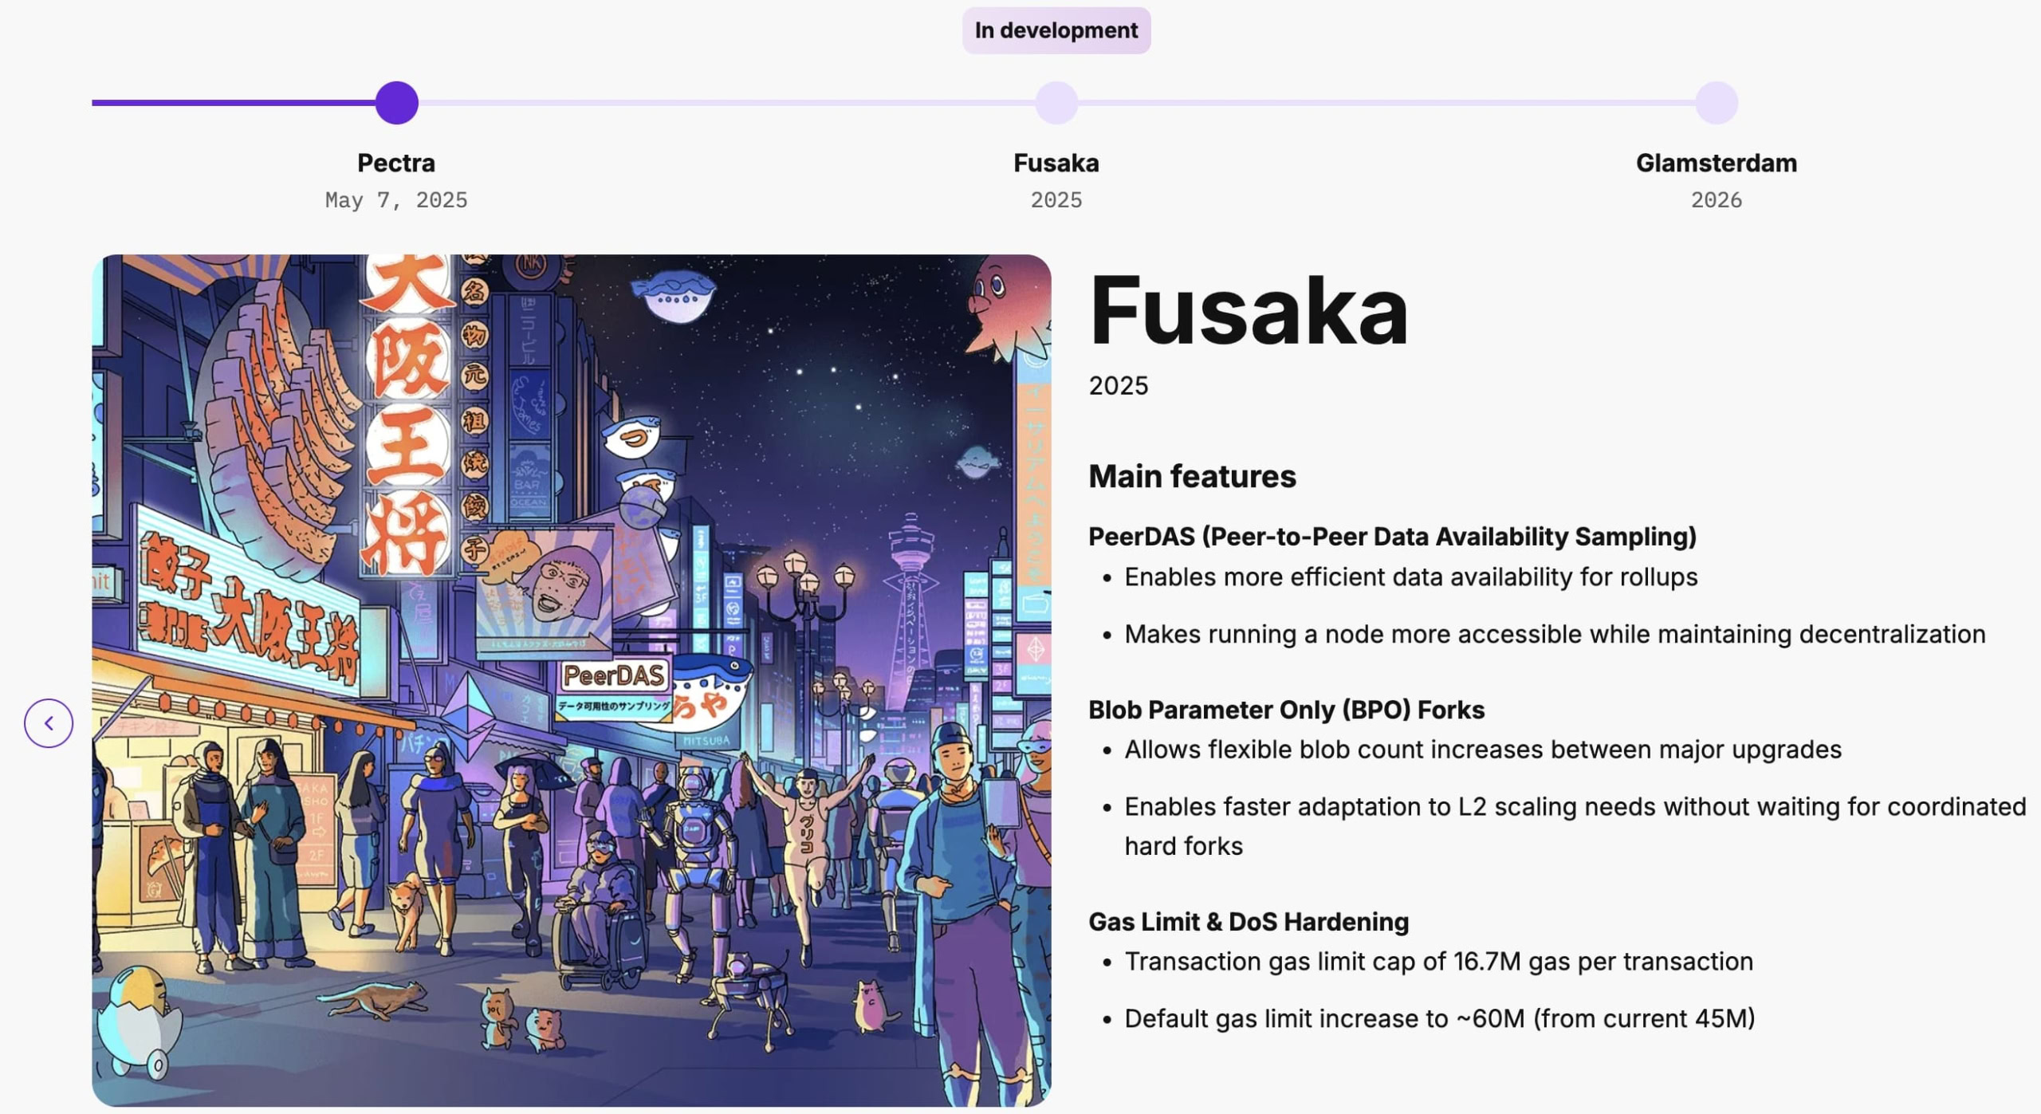Click the previous slide arrow button
This screenshot has height=1114, width=2041.
click(x=49, y=723)
